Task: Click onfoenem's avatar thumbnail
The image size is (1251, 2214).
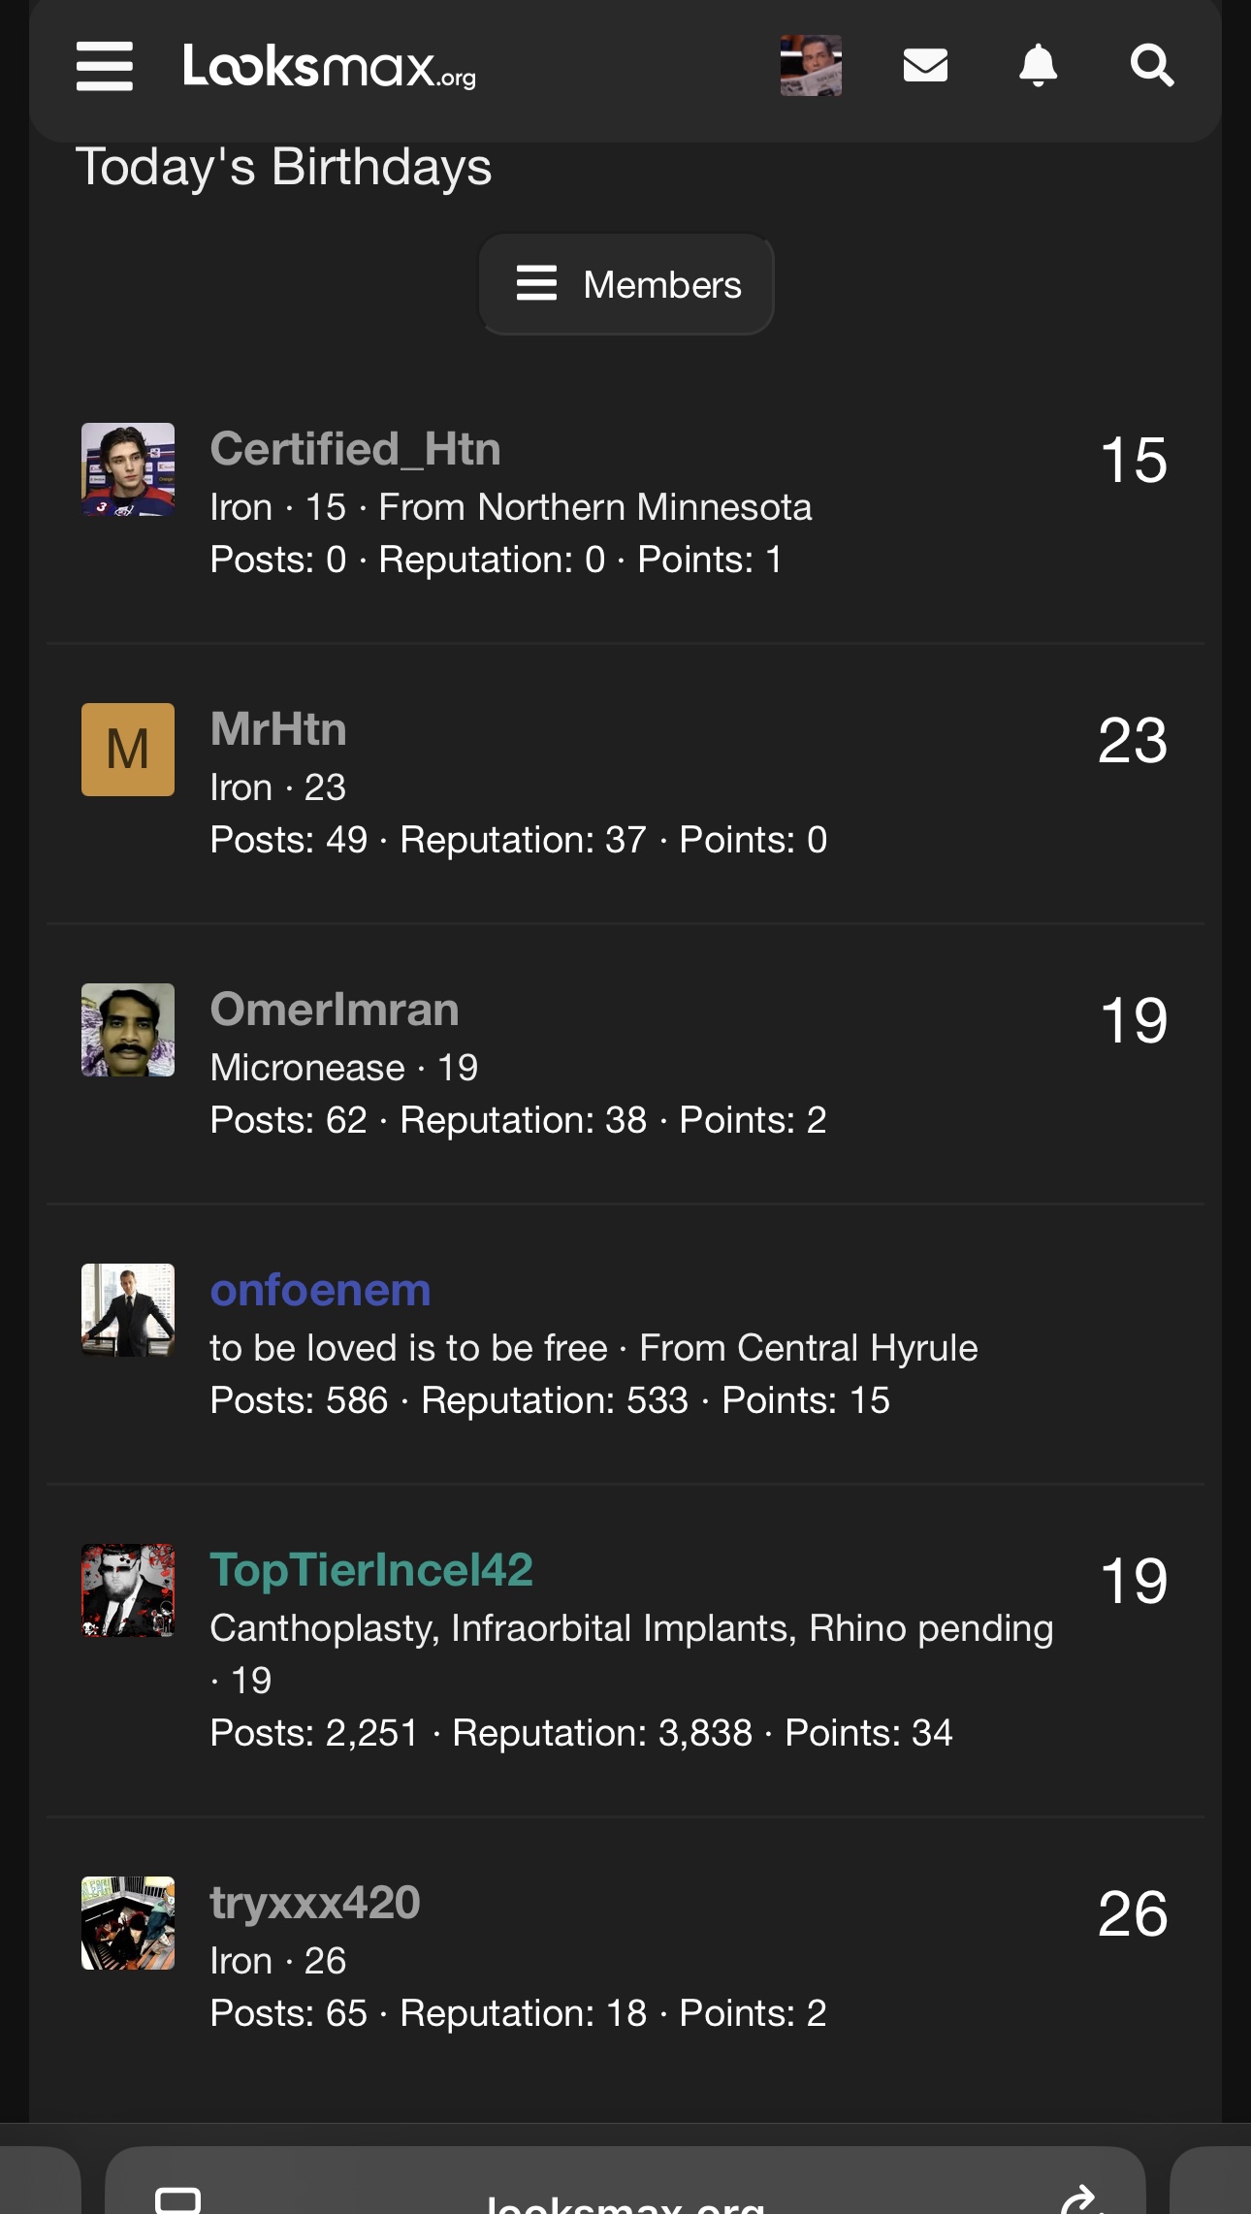Action: click(x=128, y=1310)
